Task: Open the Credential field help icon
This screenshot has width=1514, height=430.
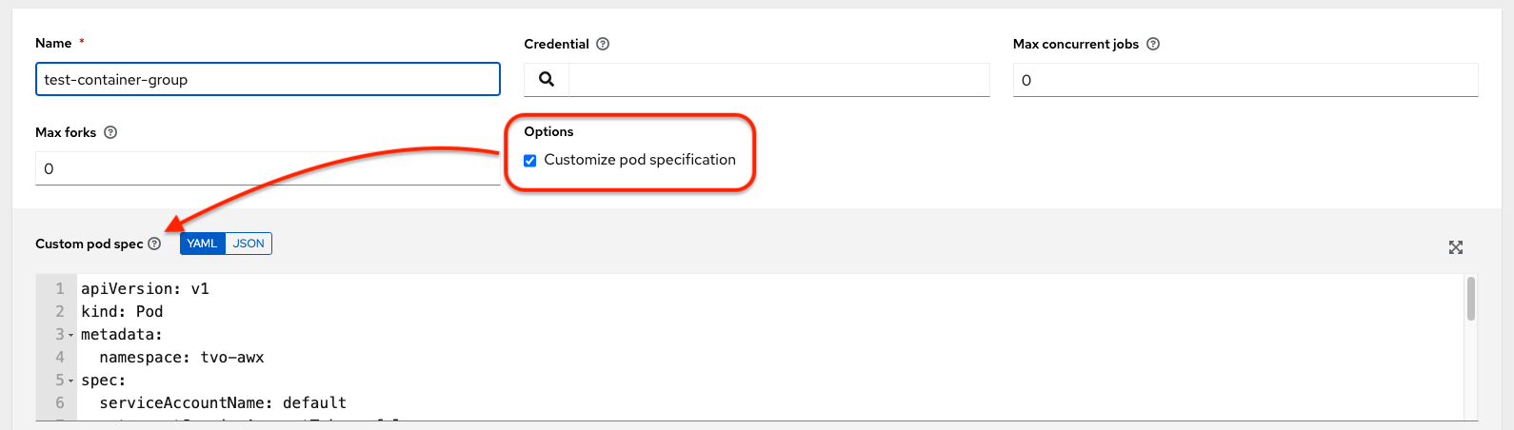Action: 603,44
